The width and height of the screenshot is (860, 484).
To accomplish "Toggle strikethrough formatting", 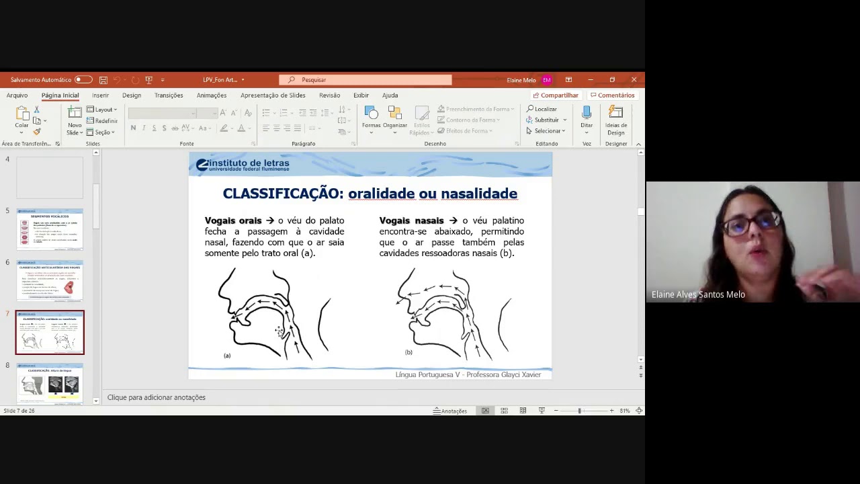I will click(x=175, y=128).
